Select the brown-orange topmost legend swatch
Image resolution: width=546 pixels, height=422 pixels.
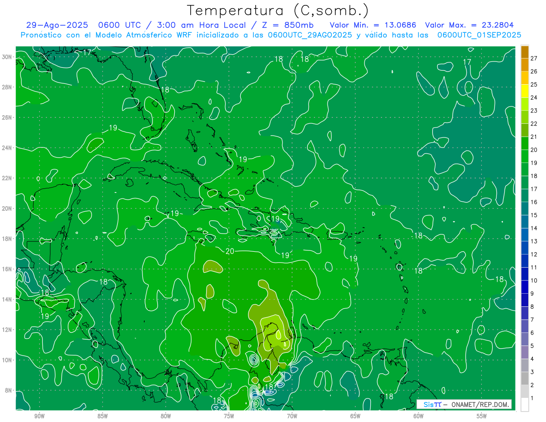(525, 52)
